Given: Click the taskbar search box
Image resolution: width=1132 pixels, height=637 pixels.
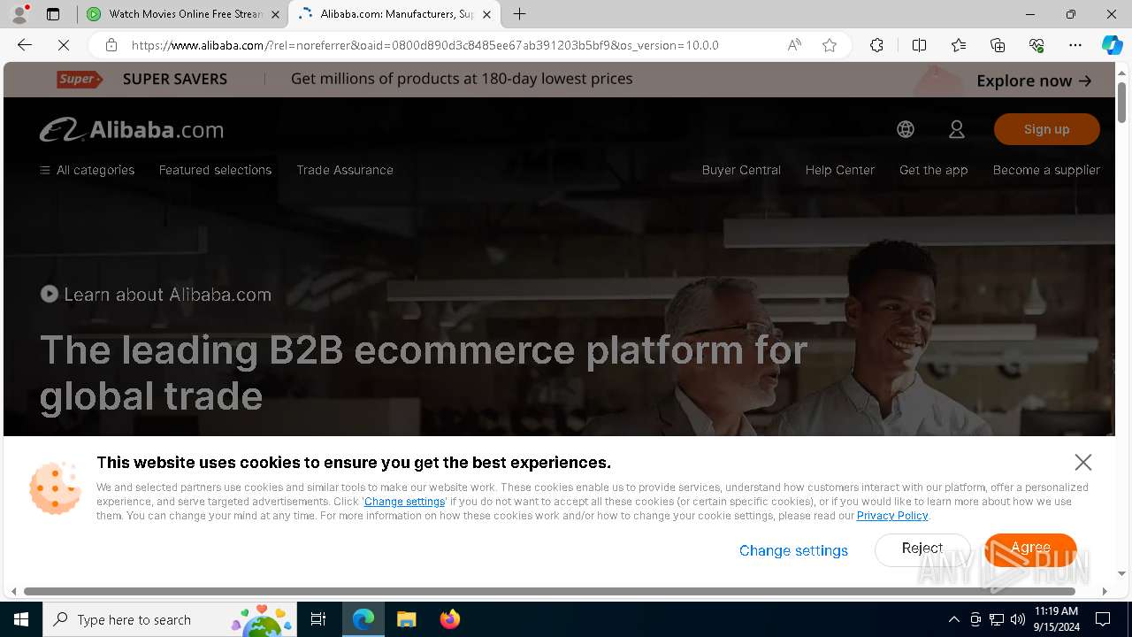Looking at the screenshot, I should (x=170, y=619).
